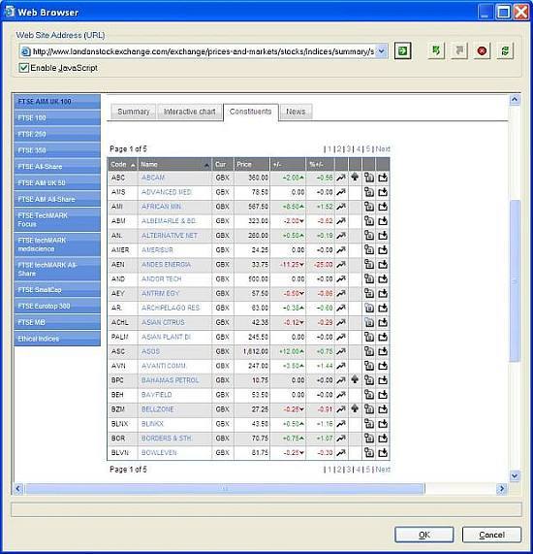This screenshot has height=554, width=533.
Task: Click the green back navigation icon
Action: click(436, 51)
